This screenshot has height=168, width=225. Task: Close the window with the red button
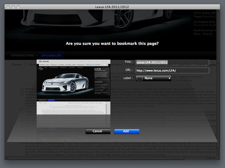click(x=8, y=7)
